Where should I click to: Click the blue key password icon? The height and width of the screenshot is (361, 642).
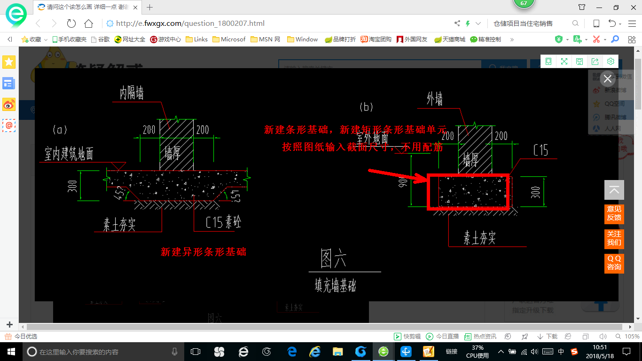click(x=615, y=39)
